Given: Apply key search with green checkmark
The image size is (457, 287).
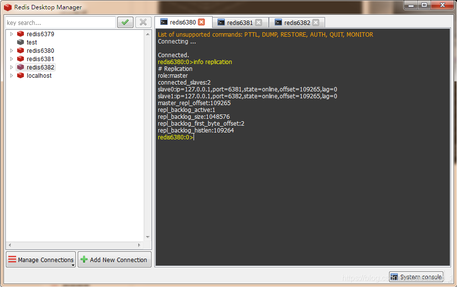Looking at the screenshot, I should click(125, 22).
